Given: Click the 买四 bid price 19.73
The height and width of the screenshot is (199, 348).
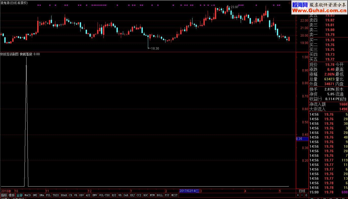Looking at the screenshot, I should (330, 54).
